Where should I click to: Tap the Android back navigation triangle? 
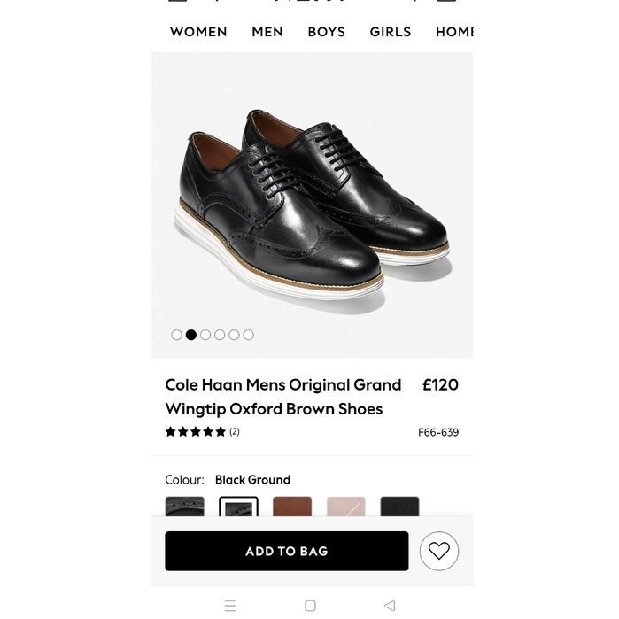pos(389,606)
